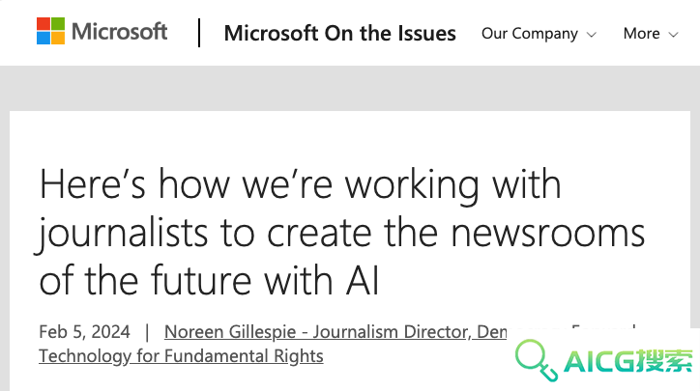700x391 pixels.
Task: Expand the chevron next to Our Company
Action: [592, 35]
